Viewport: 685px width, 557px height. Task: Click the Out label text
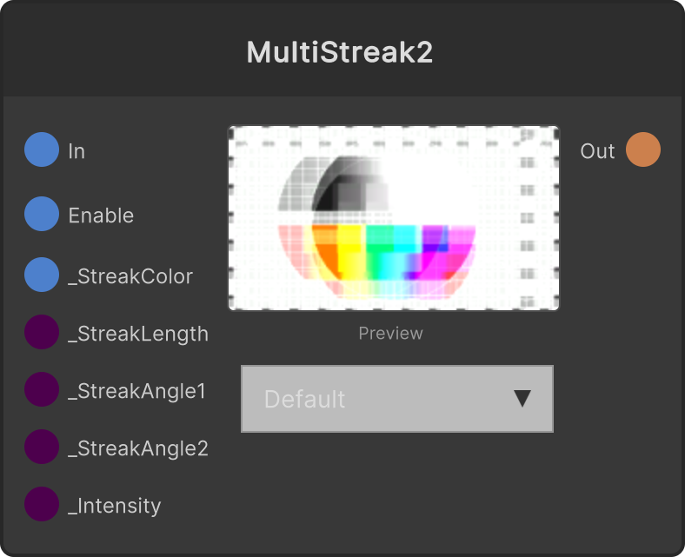tap(597, 151)
